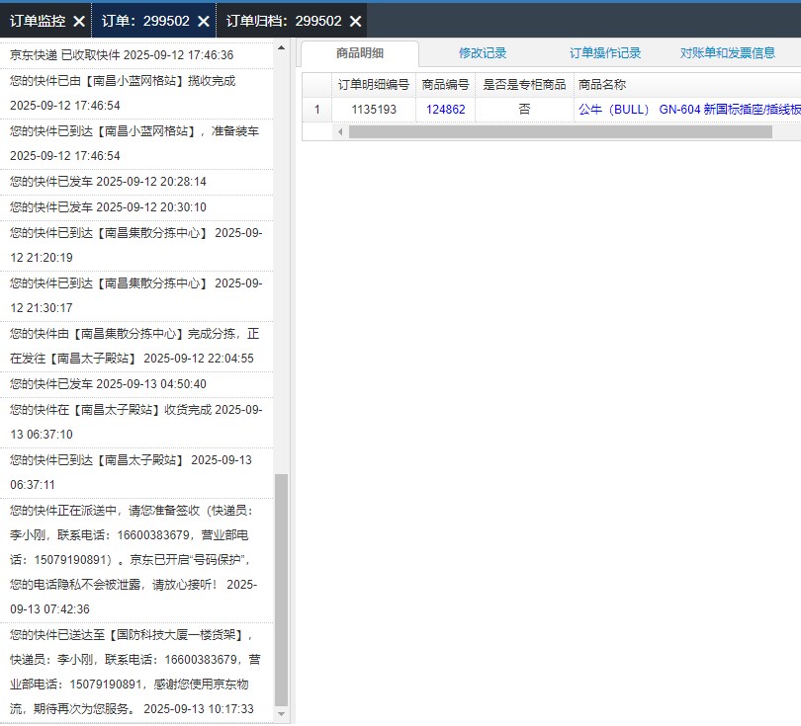This screenshot has width=801, height=726.
Task: Select the 商品明细 sub-tab
Action: click(x=360, y=53)
